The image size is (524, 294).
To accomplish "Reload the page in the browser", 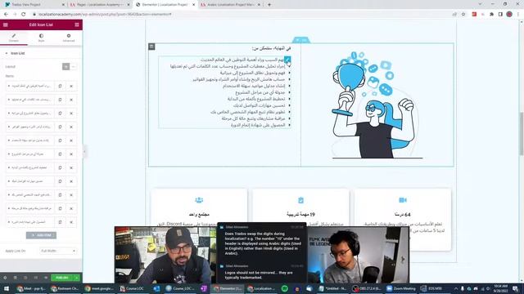I will click(x=24, y=15).
